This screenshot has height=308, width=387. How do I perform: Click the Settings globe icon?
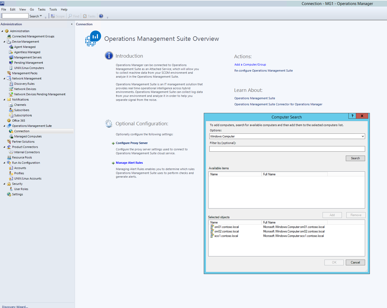9,194
